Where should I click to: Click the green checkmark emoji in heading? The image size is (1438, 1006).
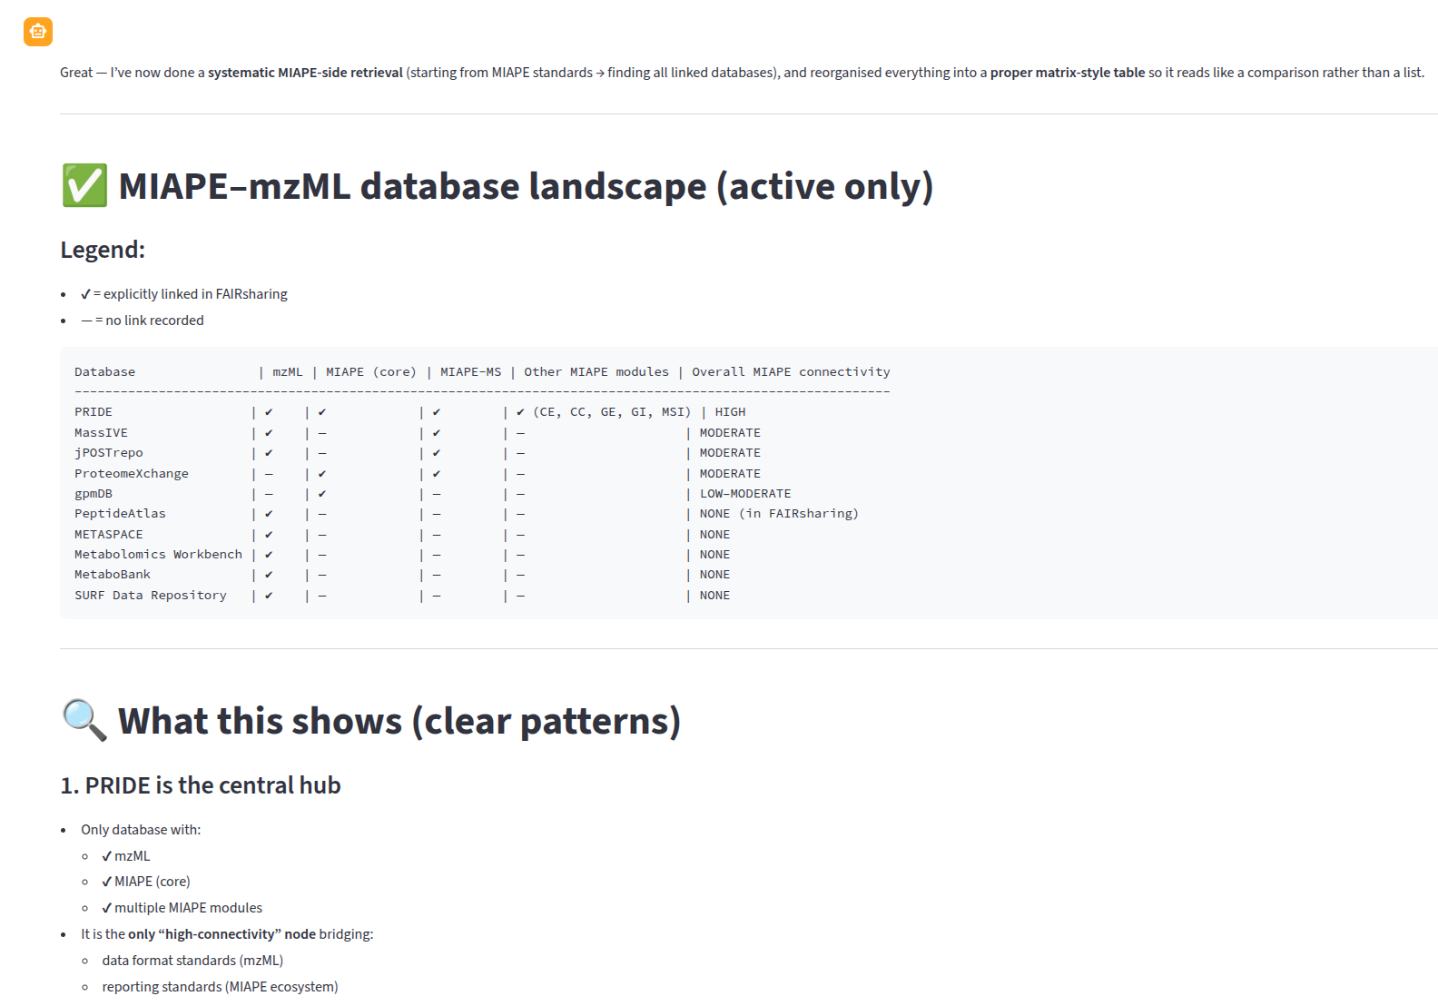(x=84, y=185)
